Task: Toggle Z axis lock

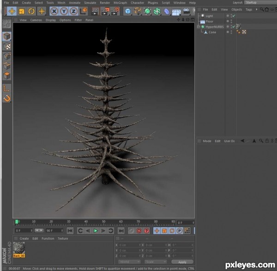Action: tap(73, 11)
